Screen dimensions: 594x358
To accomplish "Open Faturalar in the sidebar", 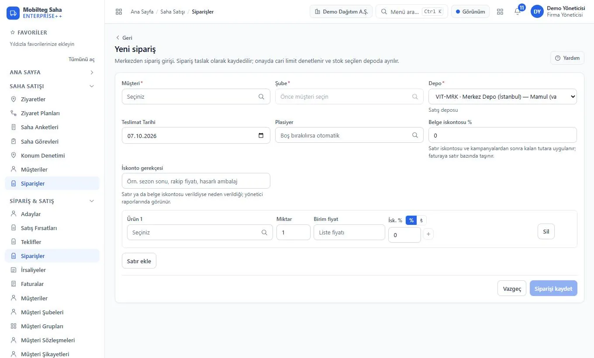I will 52,284.
